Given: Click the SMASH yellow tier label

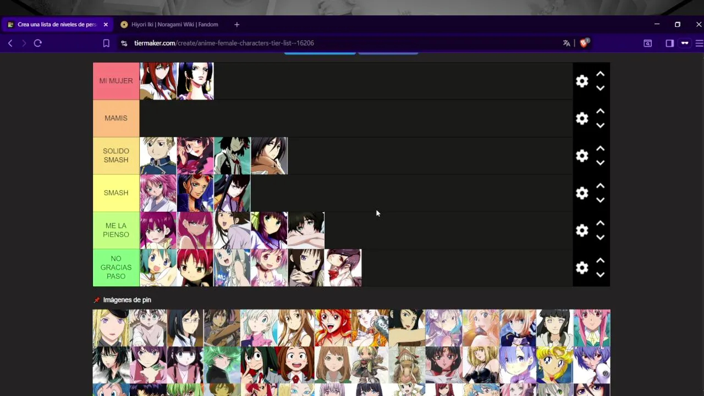Looking at the screenshot, I should click(116, 193).
